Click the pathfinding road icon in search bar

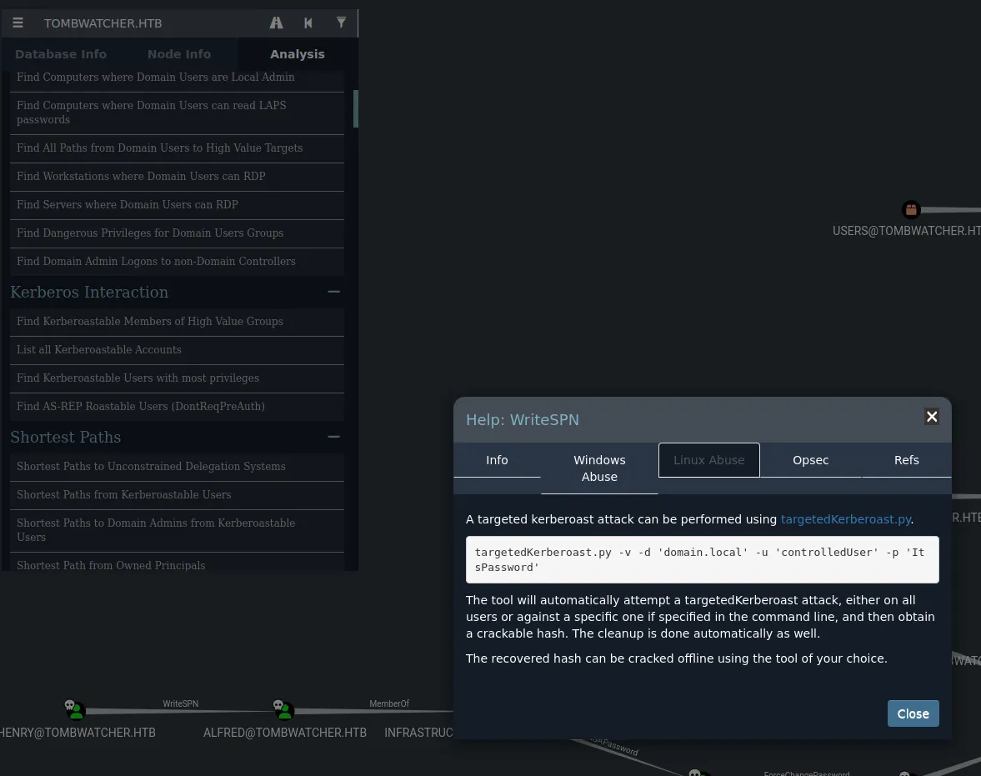(x=276, y=23)
